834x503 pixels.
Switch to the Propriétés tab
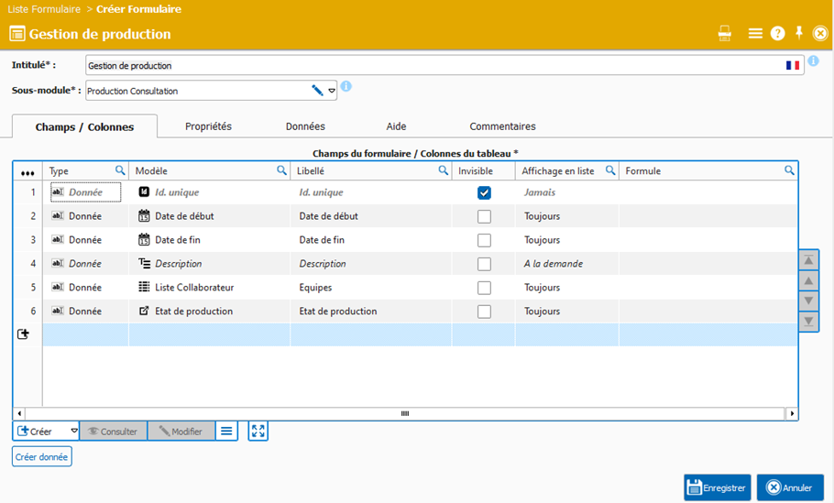208,126
